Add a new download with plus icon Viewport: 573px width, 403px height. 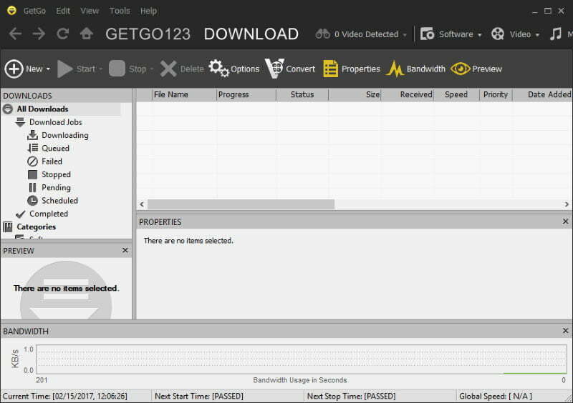(14, 69)
